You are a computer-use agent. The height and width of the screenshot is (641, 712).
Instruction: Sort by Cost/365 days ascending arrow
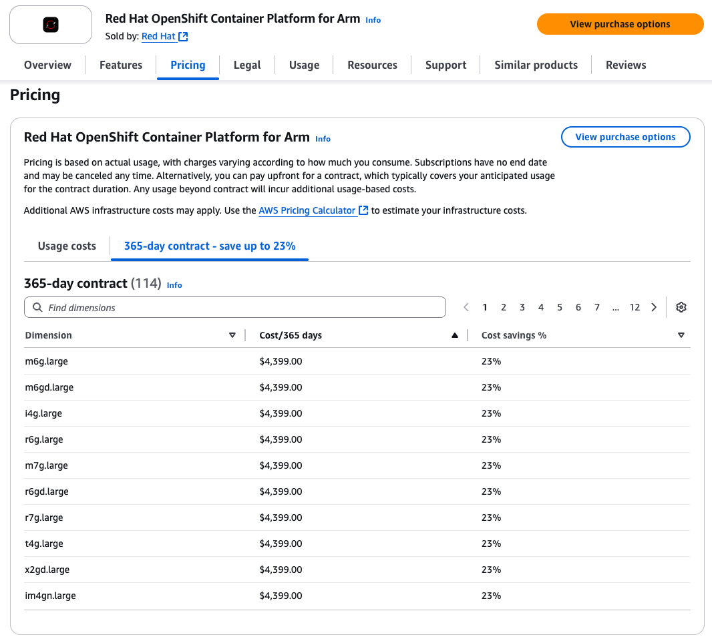tap(455, 335)
